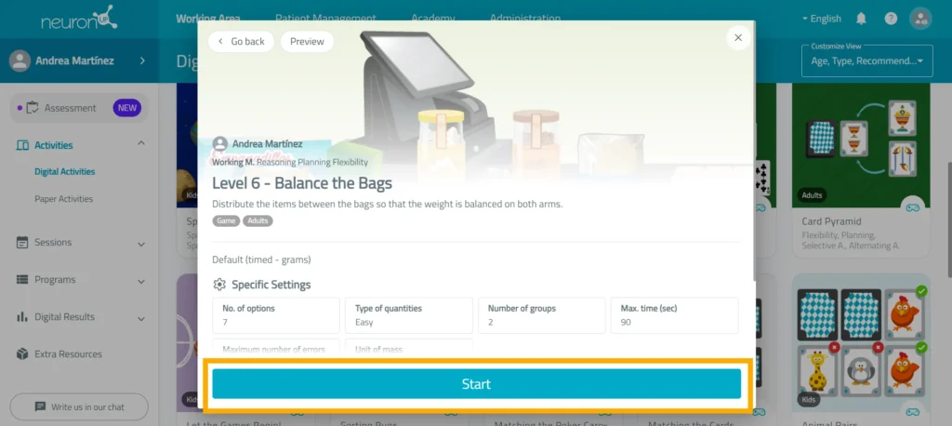Click the Specific Settings gear icon
The height and width of the screenshot is (426, 952).
point(219,285)
